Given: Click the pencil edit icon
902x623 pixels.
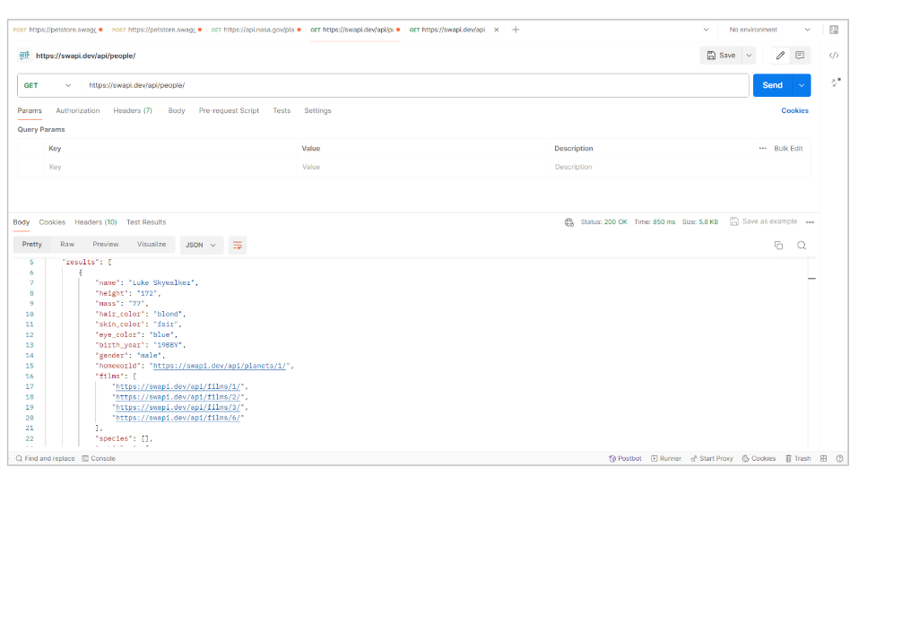Looking at the screenshot, I should click(780, 56).
